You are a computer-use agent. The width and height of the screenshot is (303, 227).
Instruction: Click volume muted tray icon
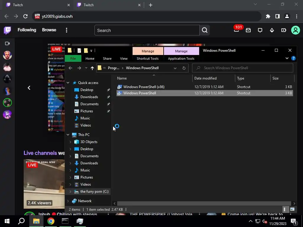(265, 221)
